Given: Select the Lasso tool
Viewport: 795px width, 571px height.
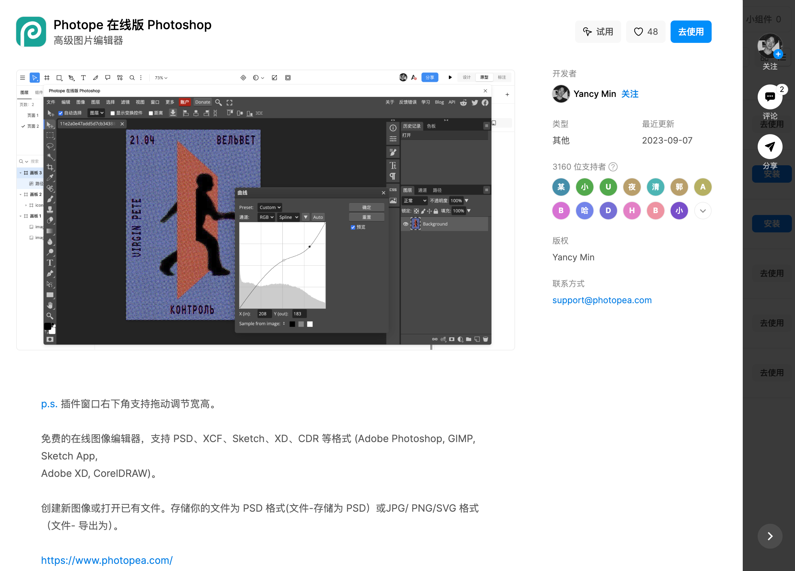Looking at the screenshot, I should 50,146.
